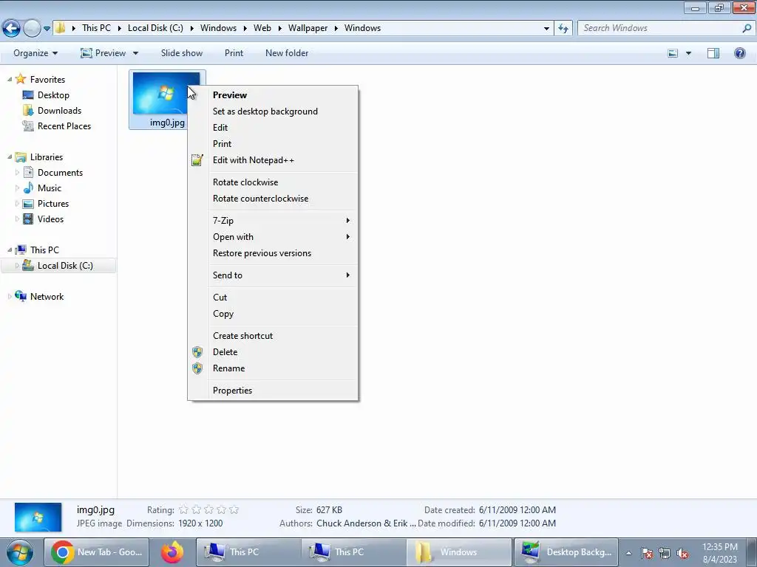757x567 pixels.
Task: Toggle the preview pane icon
Action: point(713,53)
